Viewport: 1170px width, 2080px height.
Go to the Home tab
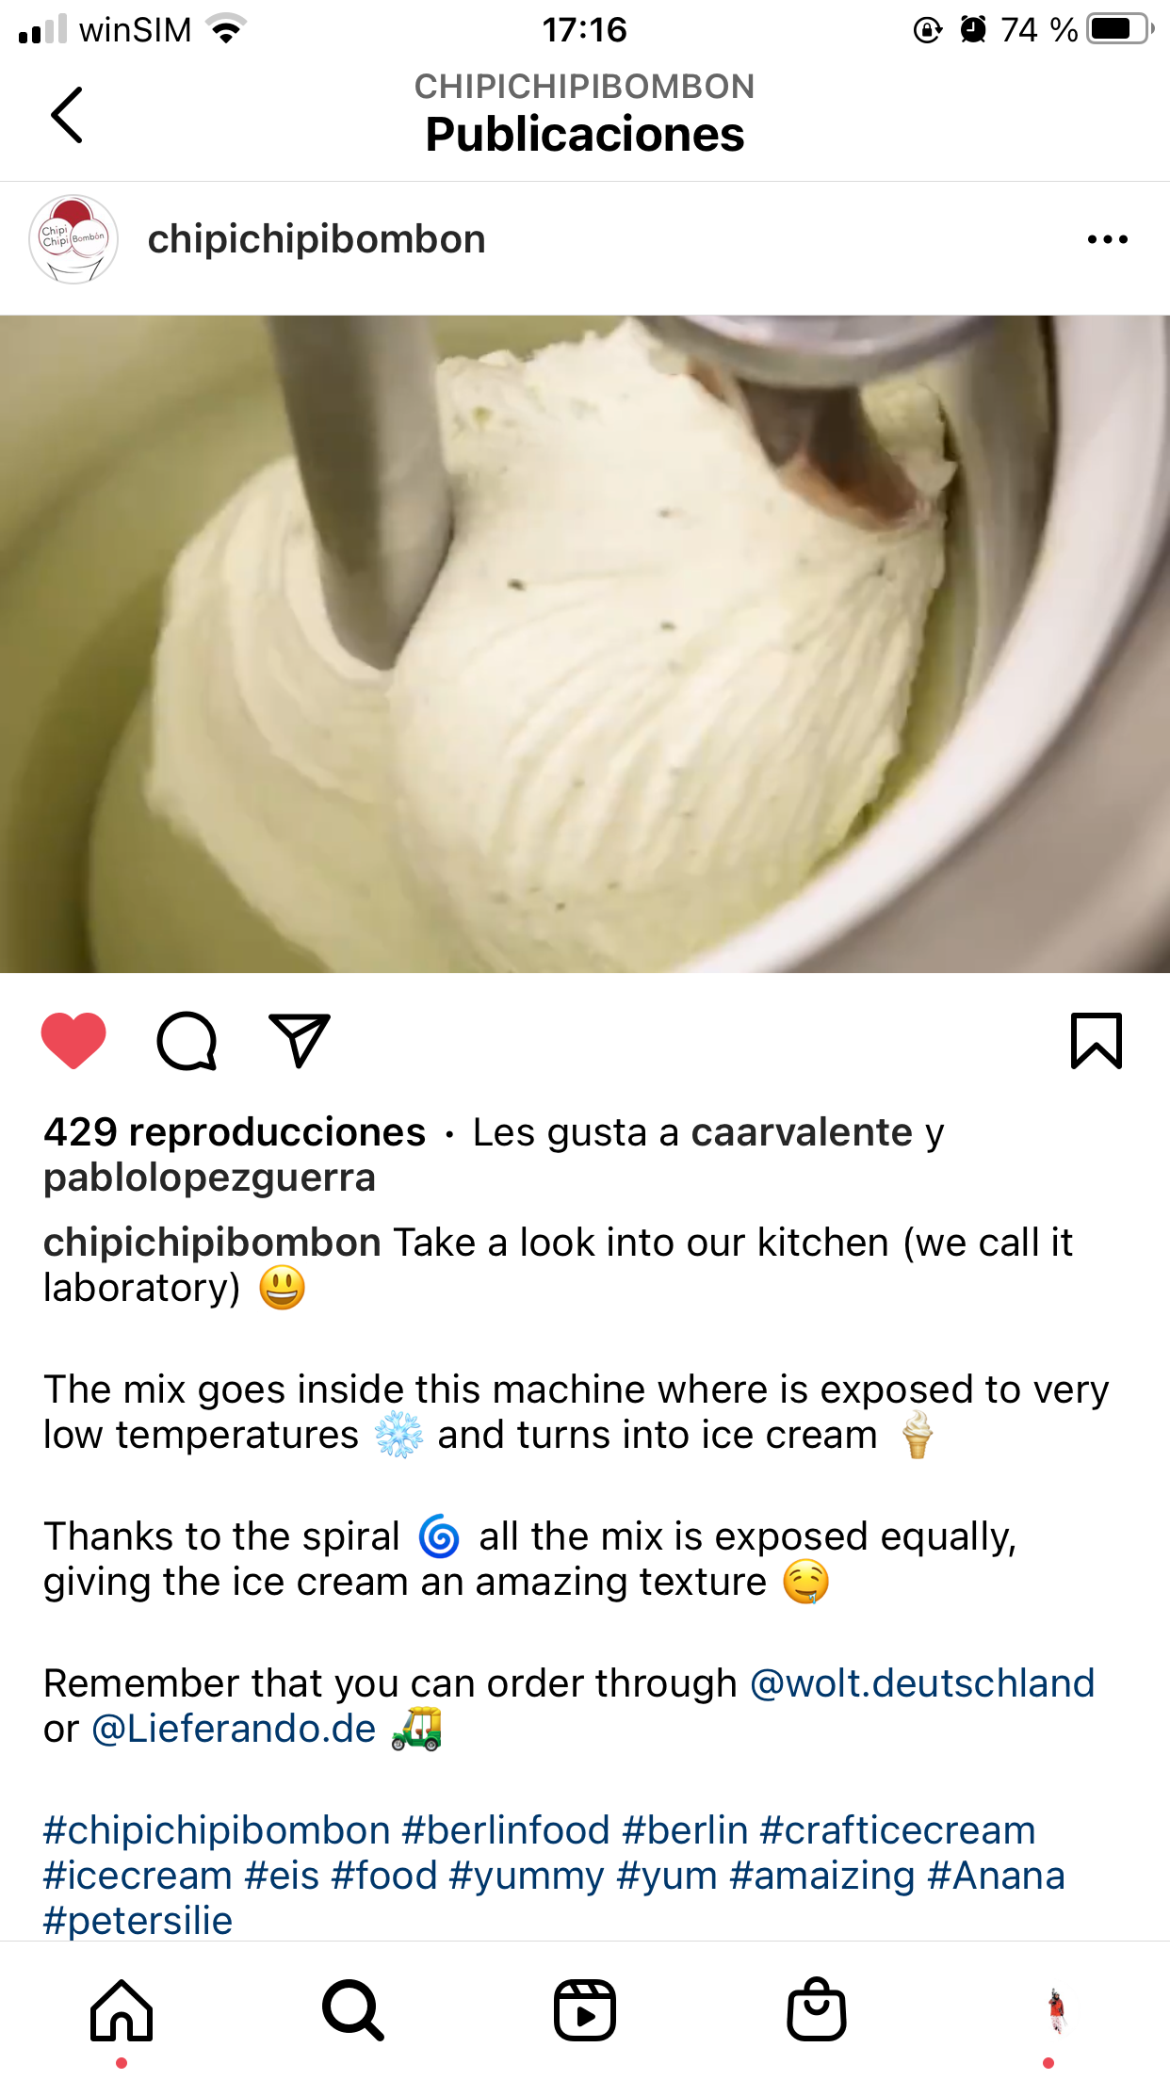tap(122, 2010)
